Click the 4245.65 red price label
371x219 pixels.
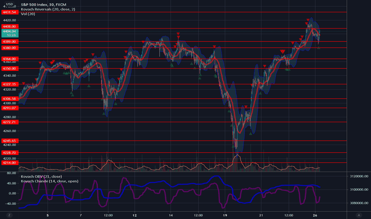coord(10,141)
